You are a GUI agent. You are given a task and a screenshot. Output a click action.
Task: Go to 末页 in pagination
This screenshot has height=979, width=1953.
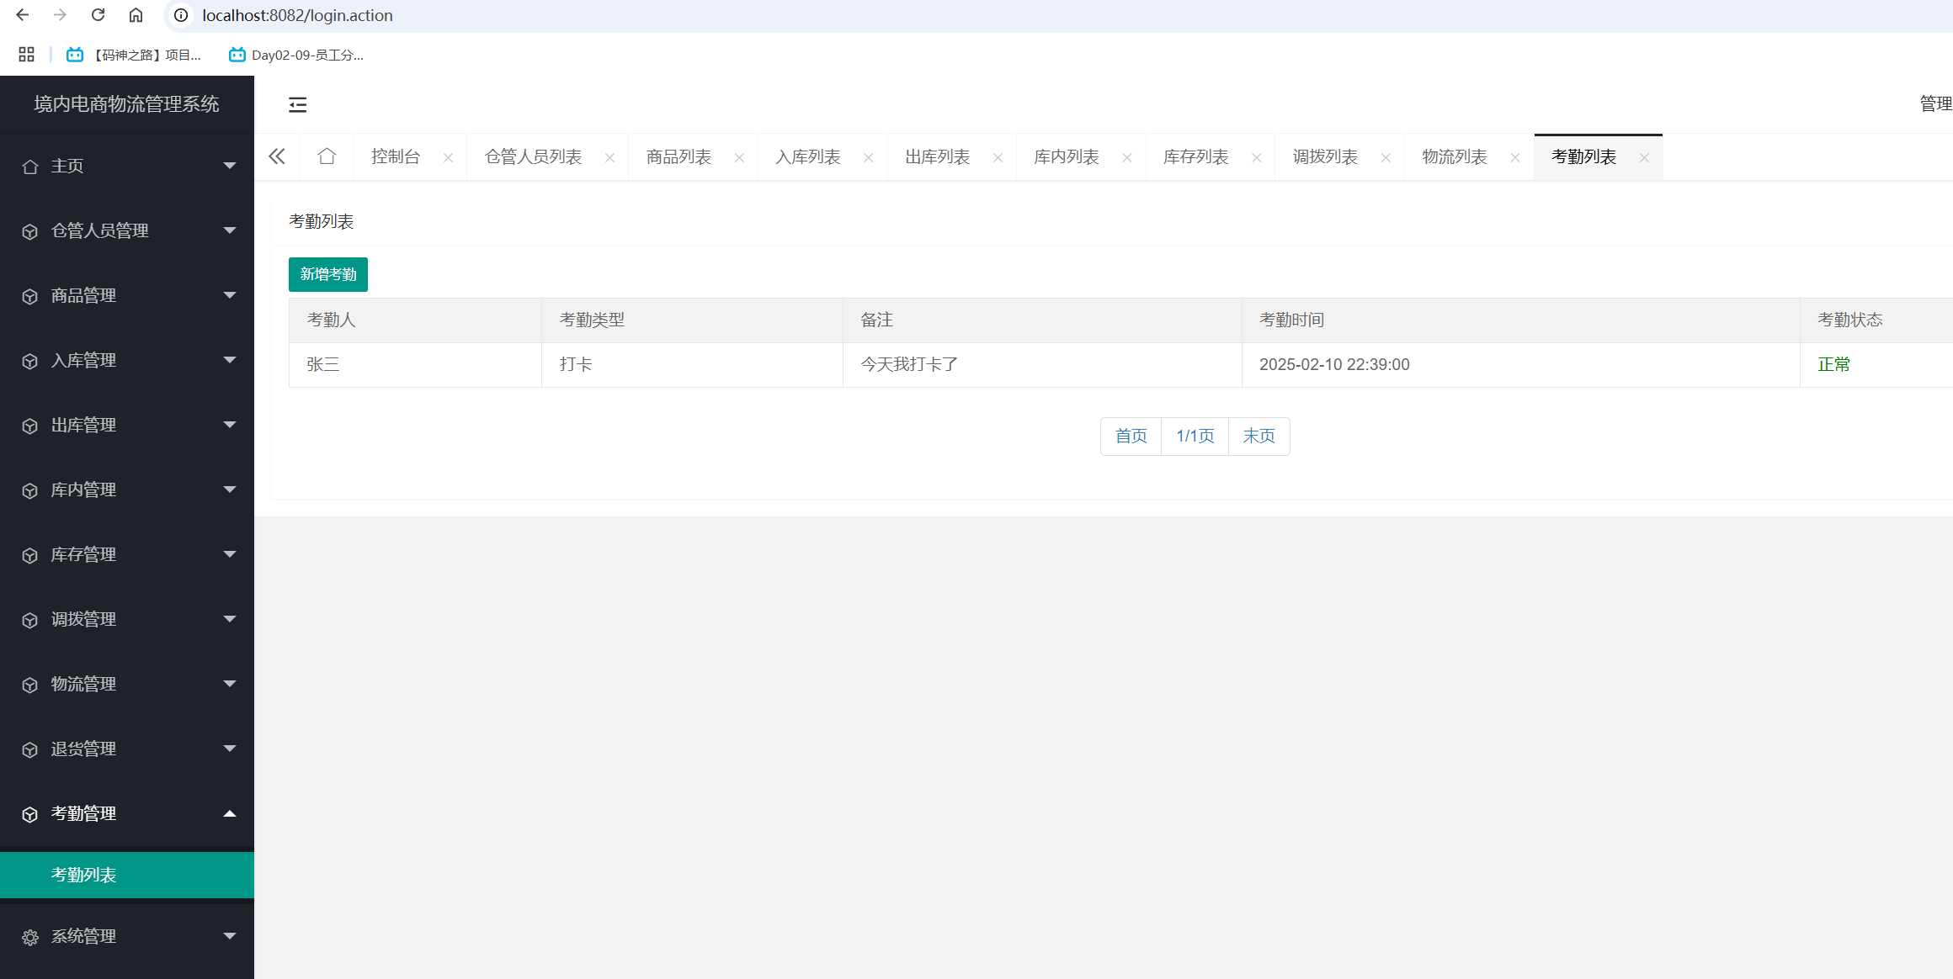(x=1259, y=436)
